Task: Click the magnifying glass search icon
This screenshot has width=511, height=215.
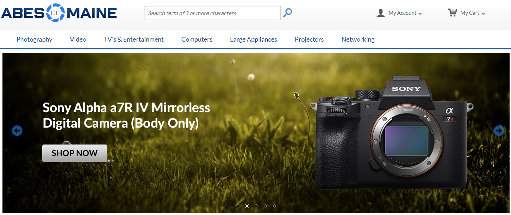Action: 288,13
